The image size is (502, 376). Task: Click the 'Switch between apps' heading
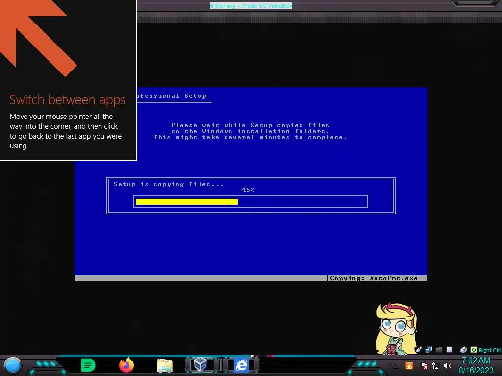(x=68, y=100)
